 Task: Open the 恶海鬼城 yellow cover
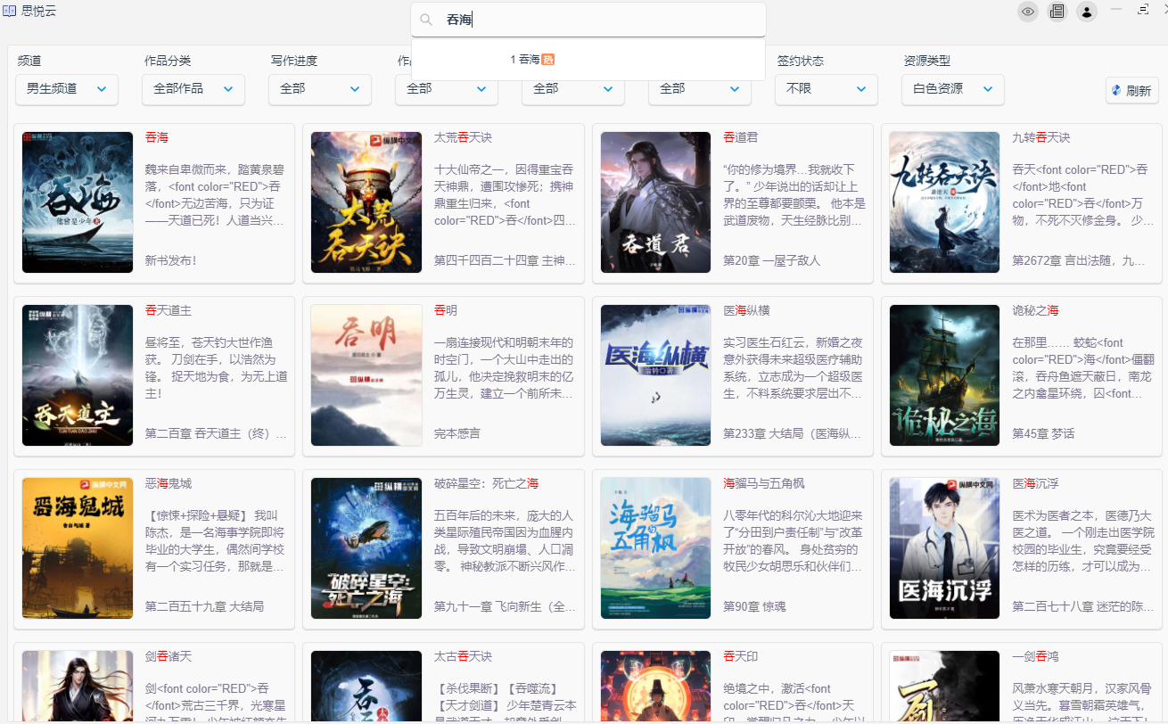point(78,548)
